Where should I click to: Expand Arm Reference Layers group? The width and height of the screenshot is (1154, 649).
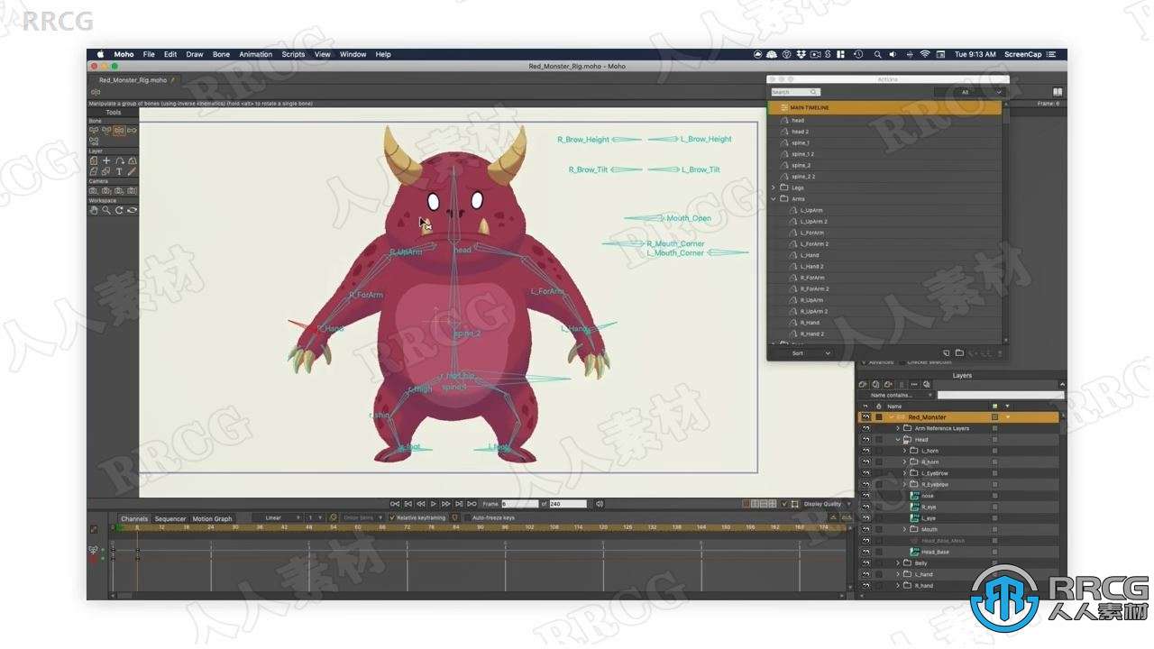(x=898, y=428)
